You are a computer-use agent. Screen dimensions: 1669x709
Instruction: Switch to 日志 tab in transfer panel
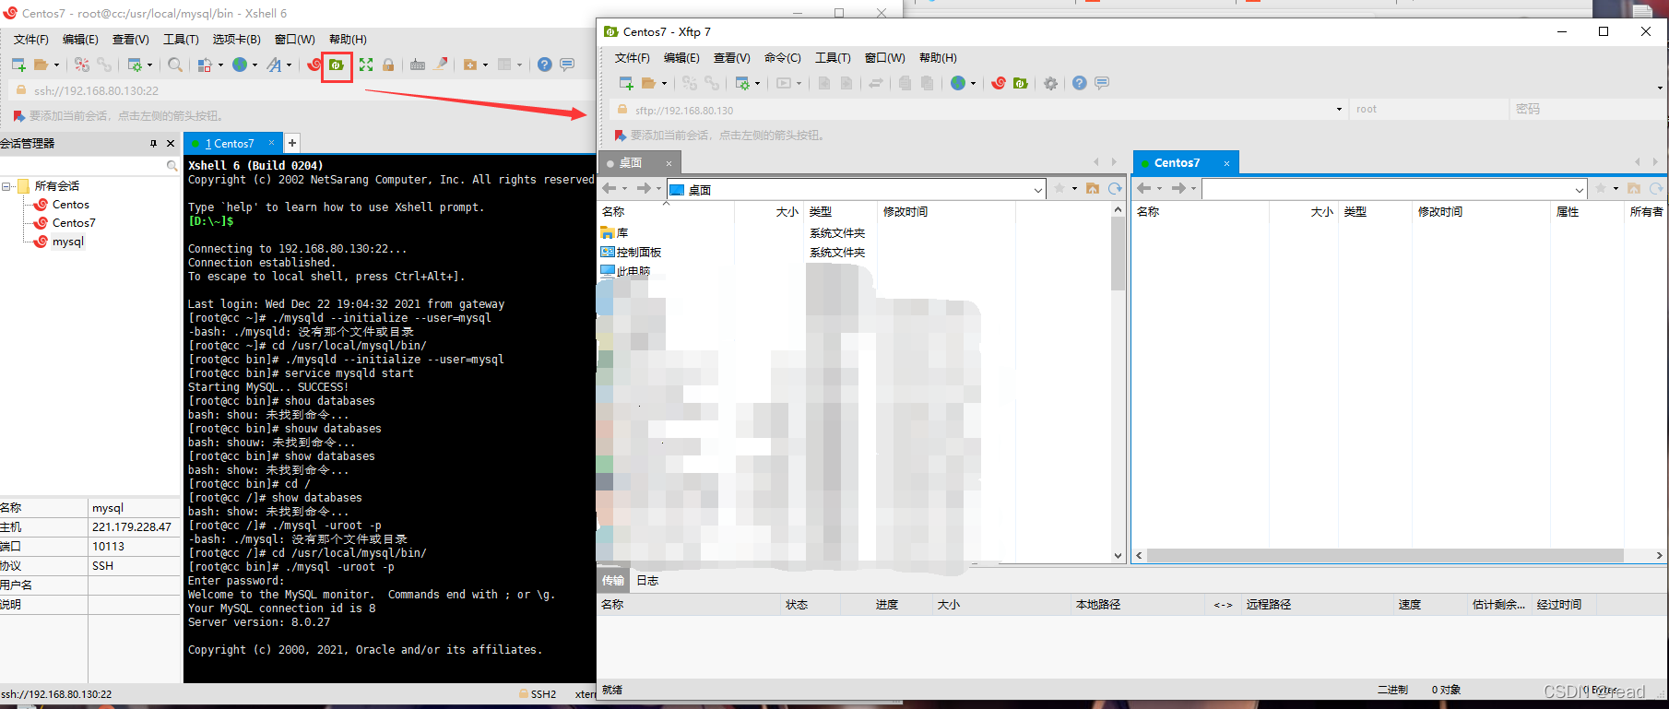coord(648,581)
